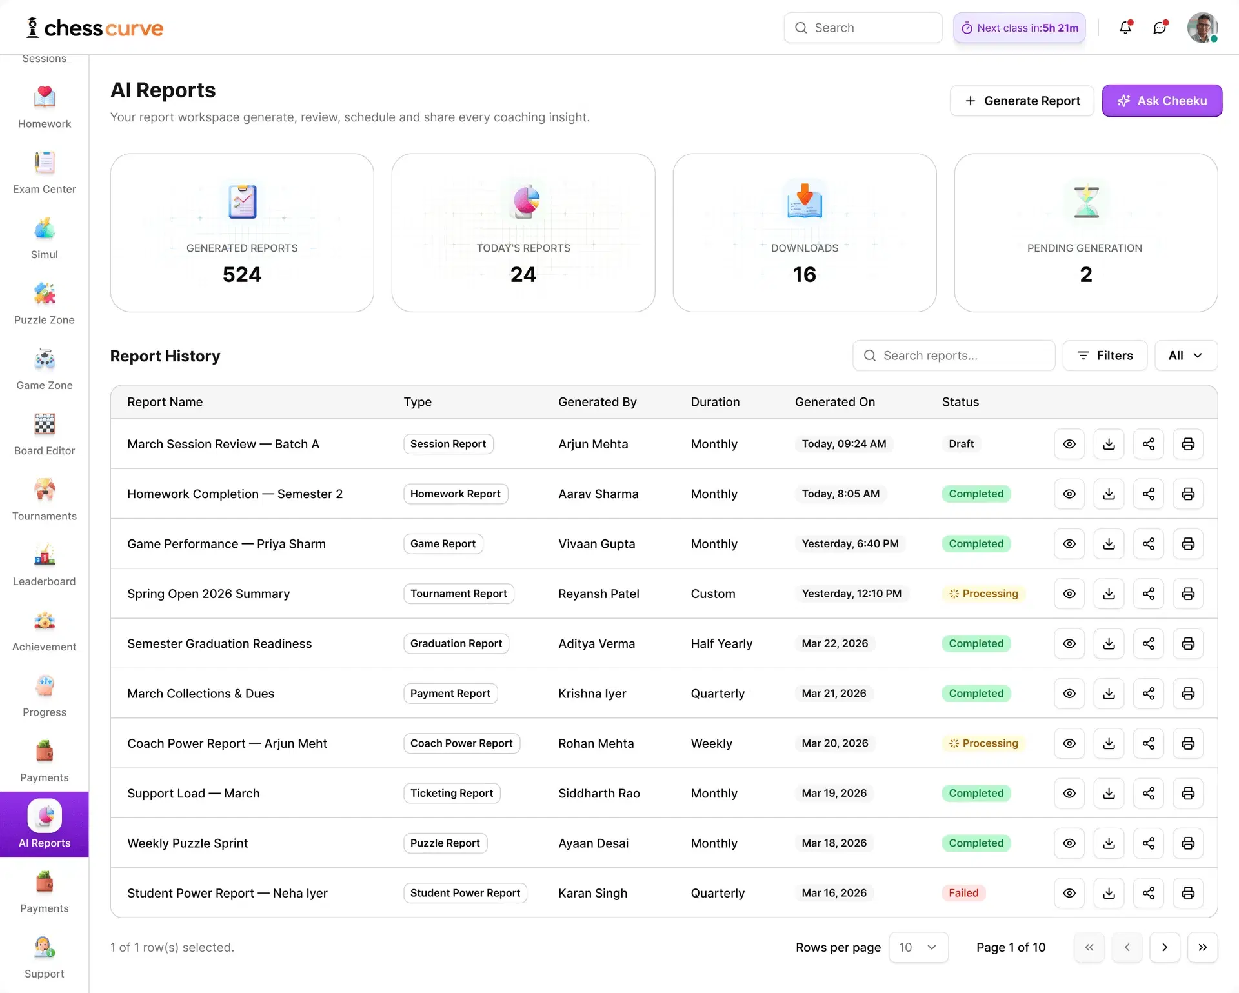1239x993 pixels.
Task: Print the Coach Power Report row
Action: pos(1188,743)
